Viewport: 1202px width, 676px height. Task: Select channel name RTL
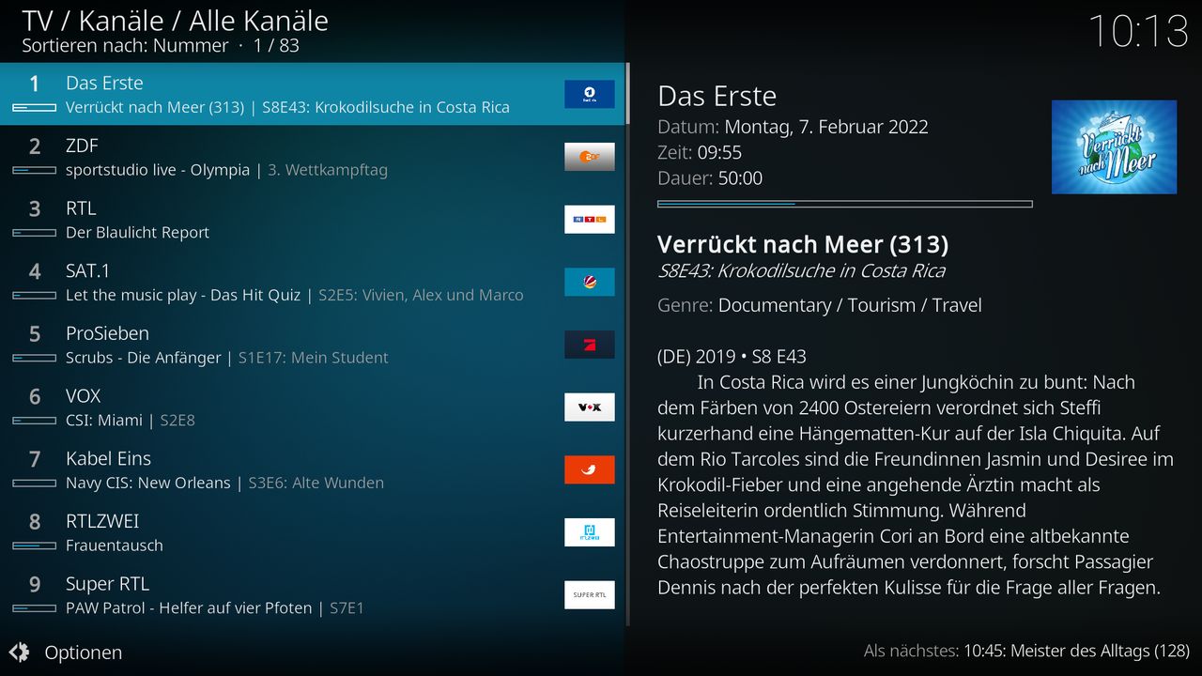coord(81,208)
